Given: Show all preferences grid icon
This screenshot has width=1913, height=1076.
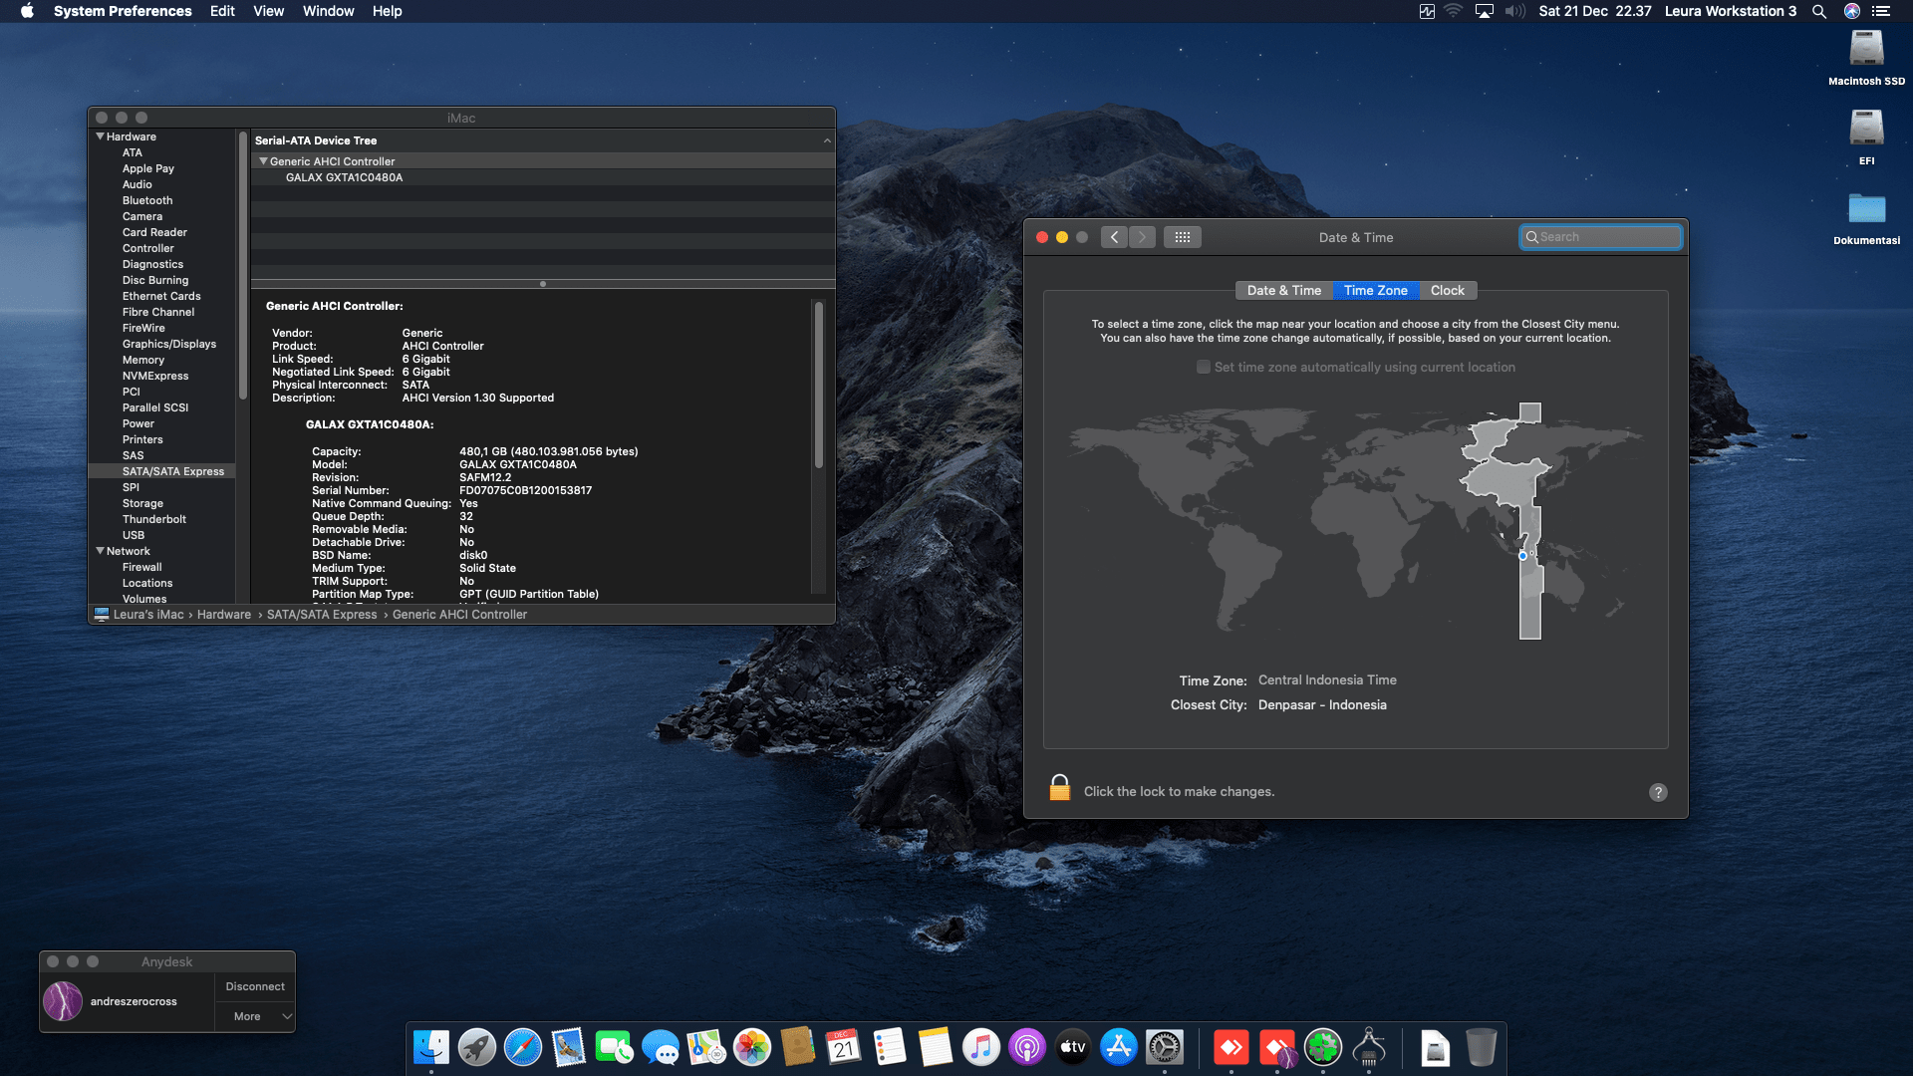Looking at the screenshot, I should [1183, 237].
